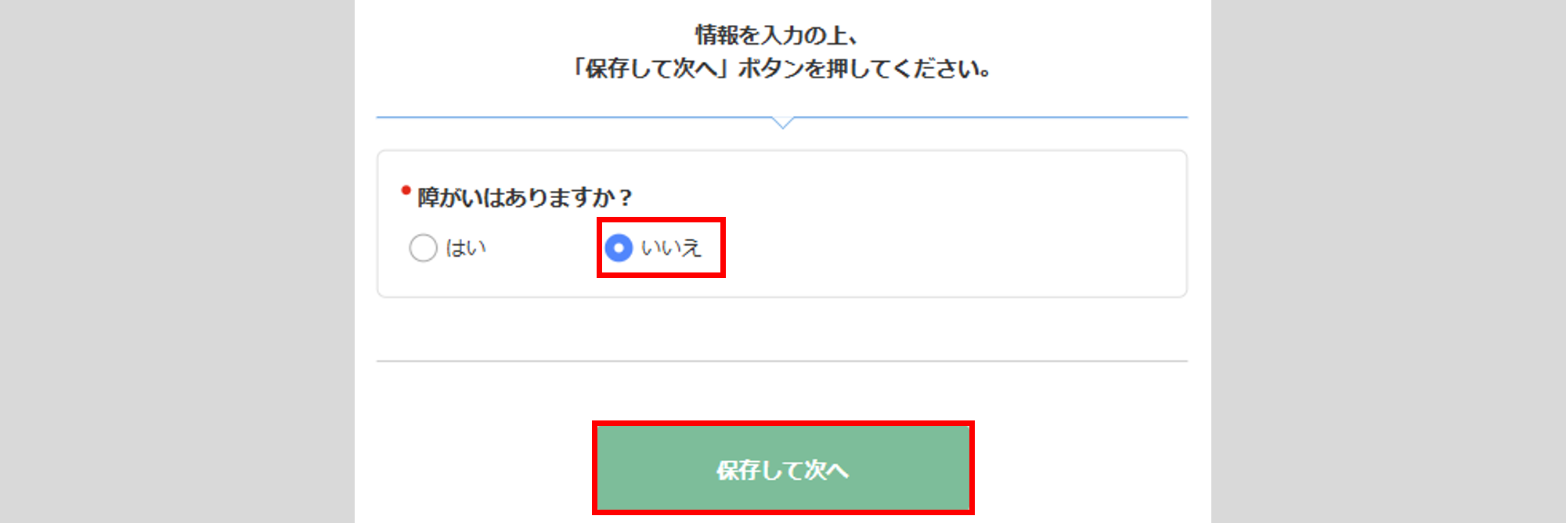Image resolution: width=1566 pixels, height=523 pixels.
Task: Click the gray divider line above save button
Action: 781,361
